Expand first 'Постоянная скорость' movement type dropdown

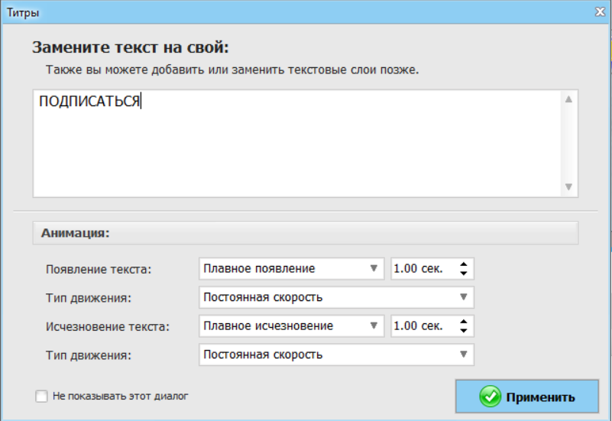[336, 297]
